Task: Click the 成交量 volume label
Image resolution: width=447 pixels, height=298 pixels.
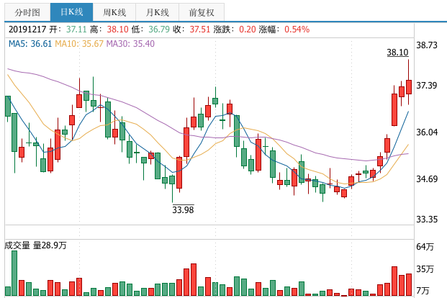Action: [17, 245]
